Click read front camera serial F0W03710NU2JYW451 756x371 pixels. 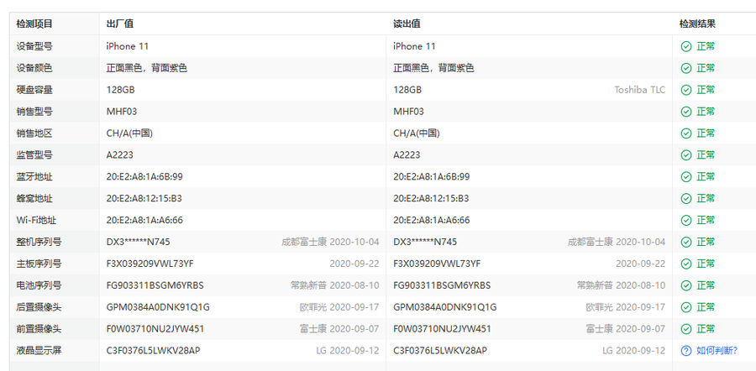pyautogui.click(x=442, y=329)
